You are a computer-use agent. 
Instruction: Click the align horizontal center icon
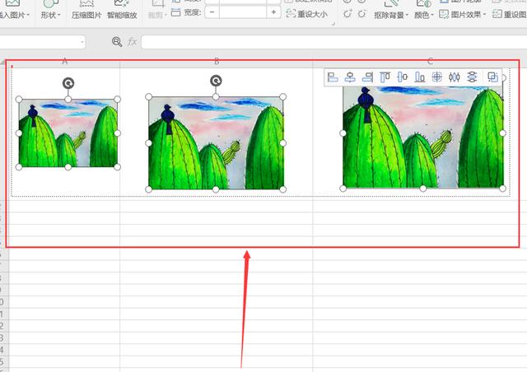350,77
